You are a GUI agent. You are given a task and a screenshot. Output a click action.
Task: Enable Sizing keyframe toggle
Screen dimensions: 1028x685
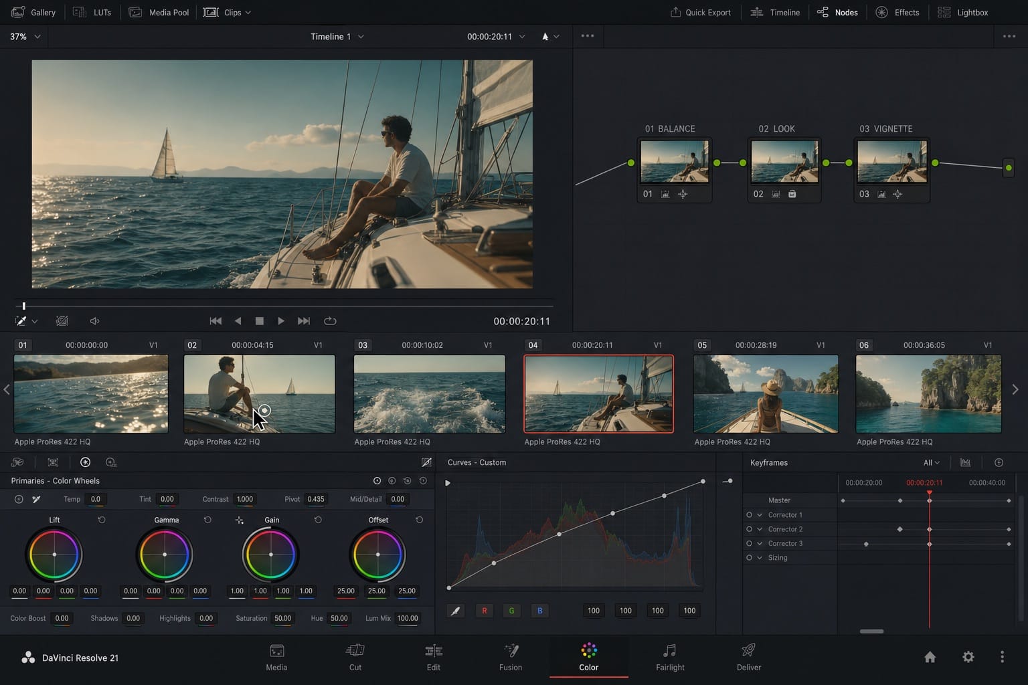coord(749,558)
